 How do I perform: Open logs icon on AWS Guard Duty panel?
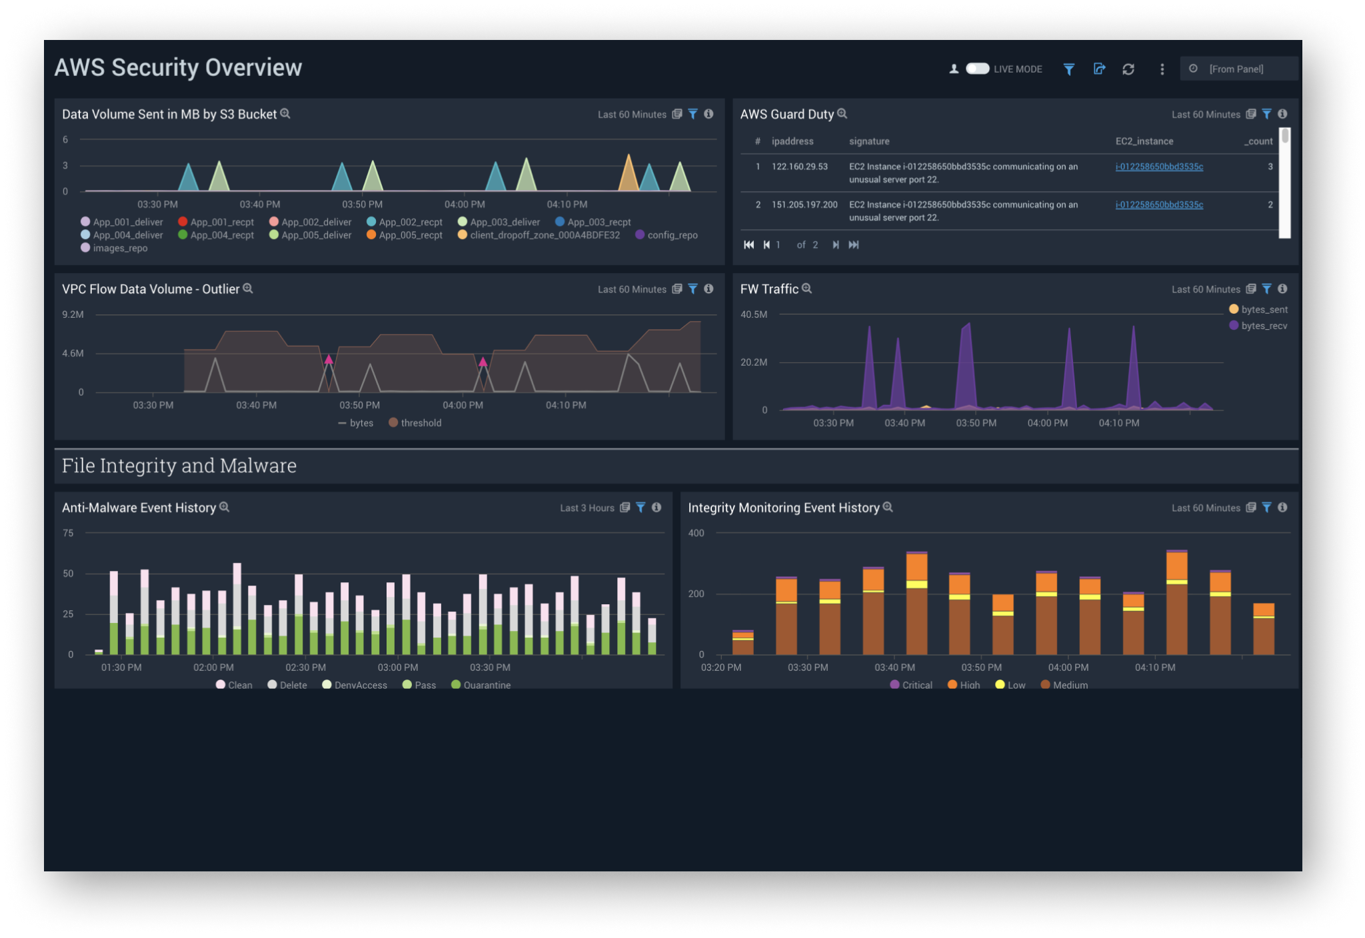[x=1251, y=114]
